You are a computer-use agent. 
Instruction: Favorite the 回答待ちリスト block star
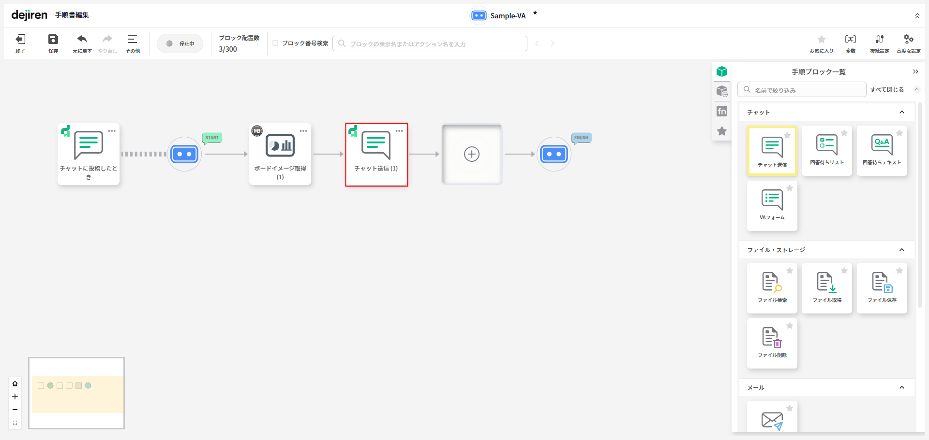[844, 133]
